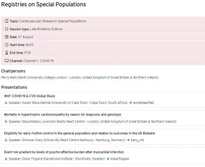The width and height of the screenshot is (205, 167).
Task: Click the clock icon beside Start time
Action: (x=7, y=45)
